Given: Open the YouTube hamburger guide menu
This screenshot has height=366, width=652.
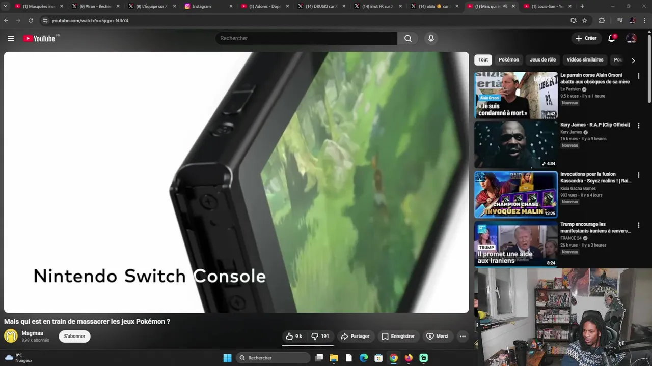Looking at the screenshot, I should coord(11,38).
